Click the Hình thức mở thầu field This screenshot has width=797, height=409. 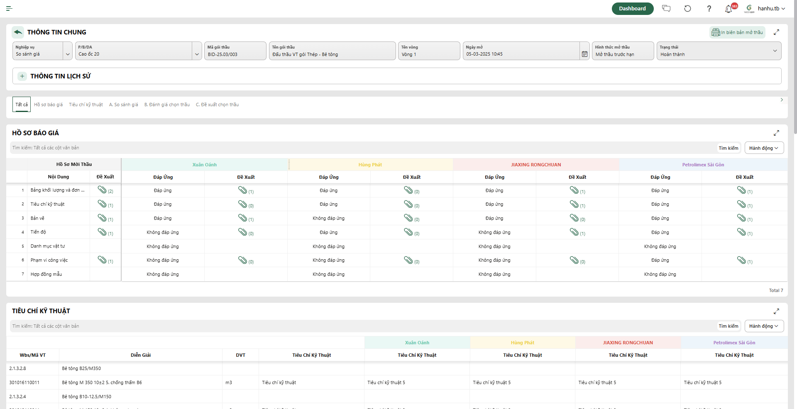click(623, 51)
